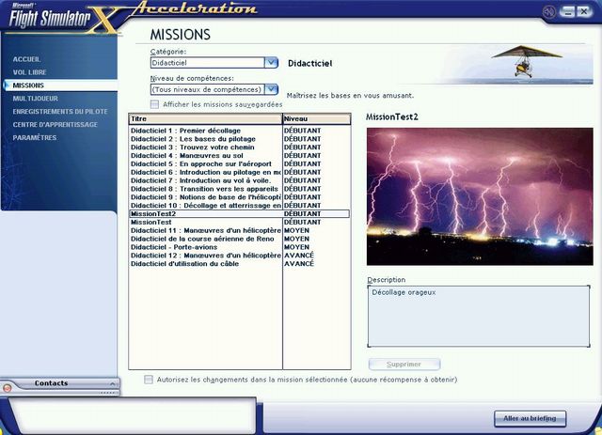
Task: Click the empty chat box below Contacts
Action: (x=133, y=416)
